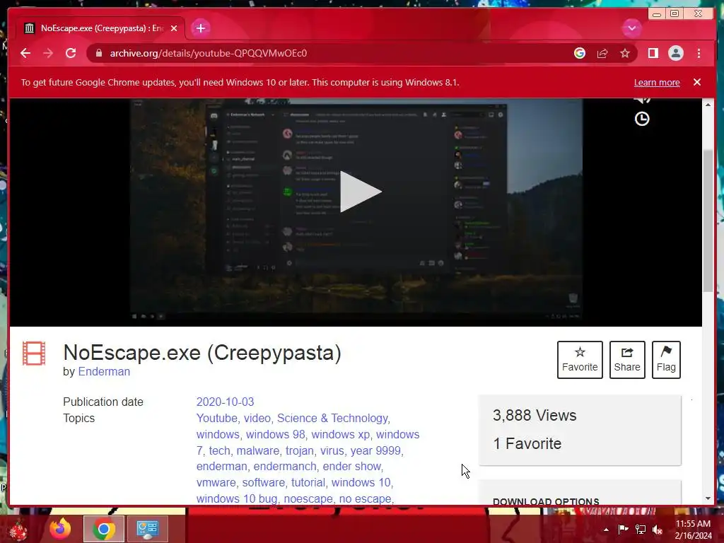Open the ender show topic link

(352, 467)
